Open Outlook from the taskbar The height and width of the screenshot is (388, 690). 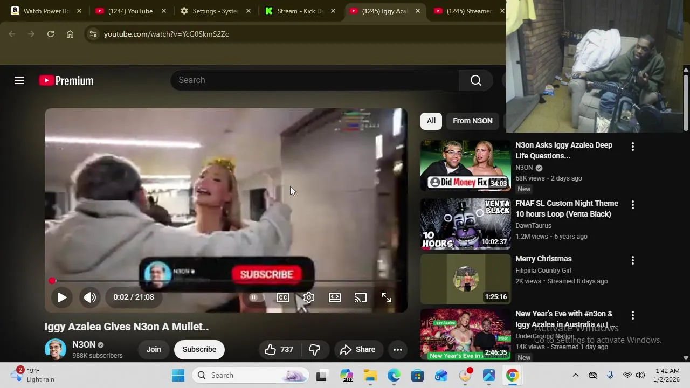click(x=441, y=375)
